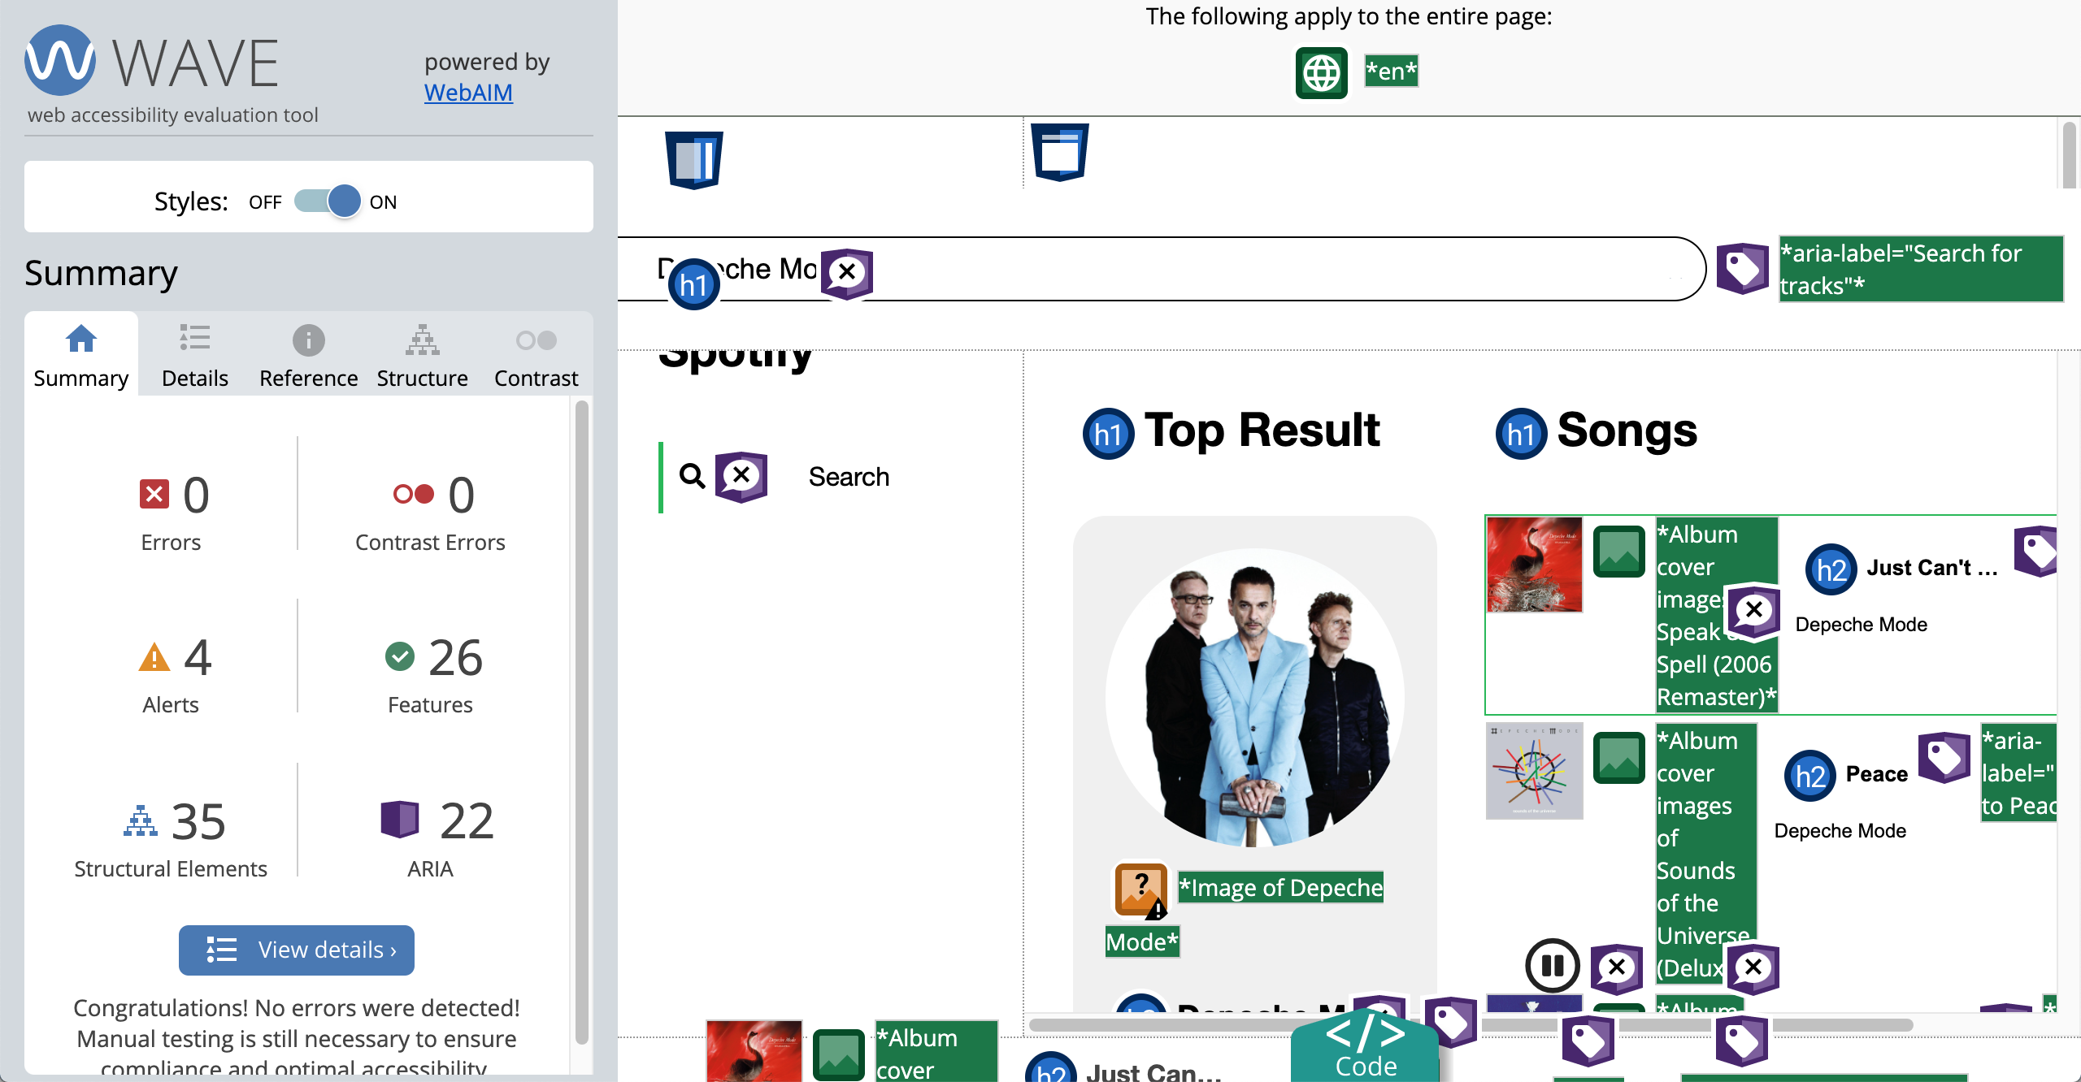Click the orange suspicious alt text alert icon
Viewport: 2081px width, 1082px height.
pos(1140,889)
